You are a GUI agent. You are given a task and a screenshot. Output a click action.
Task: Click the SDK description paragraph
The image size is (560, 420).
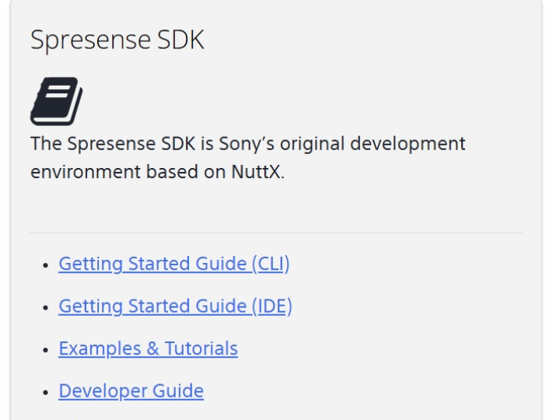[247, 158]
